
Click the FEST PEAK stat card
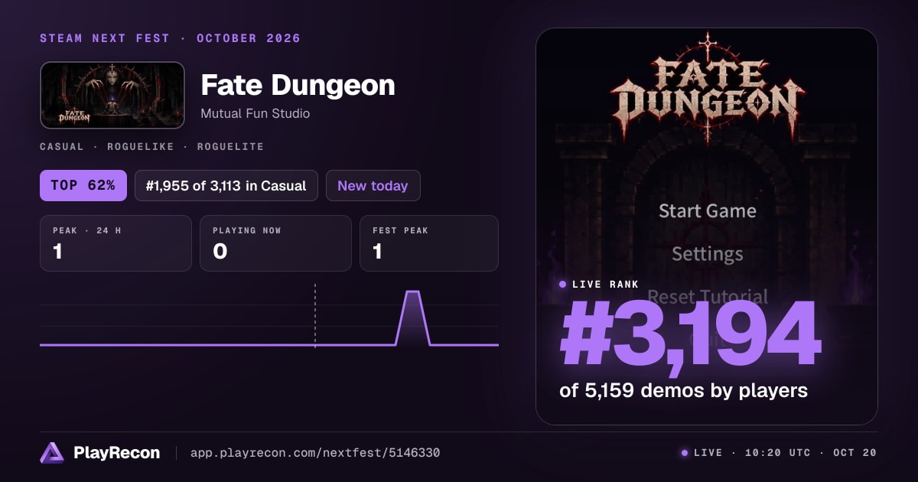click(429, 243)
